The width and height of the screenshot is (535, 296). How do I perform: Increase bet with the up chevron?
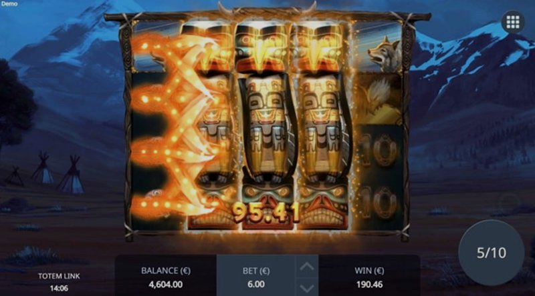(x=307, y=267)
